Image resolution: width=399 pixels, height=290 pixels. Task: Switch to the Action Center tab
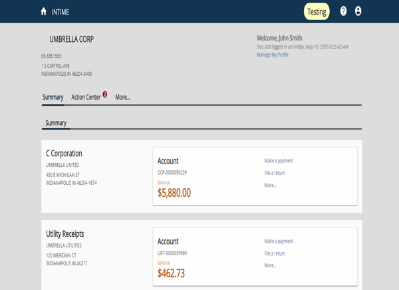86,97
